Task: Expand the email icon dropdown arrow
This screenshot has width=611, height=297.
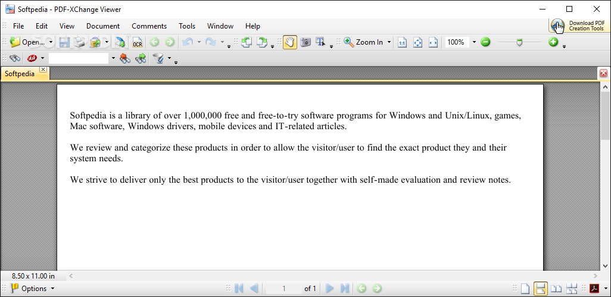Action: 107,42
